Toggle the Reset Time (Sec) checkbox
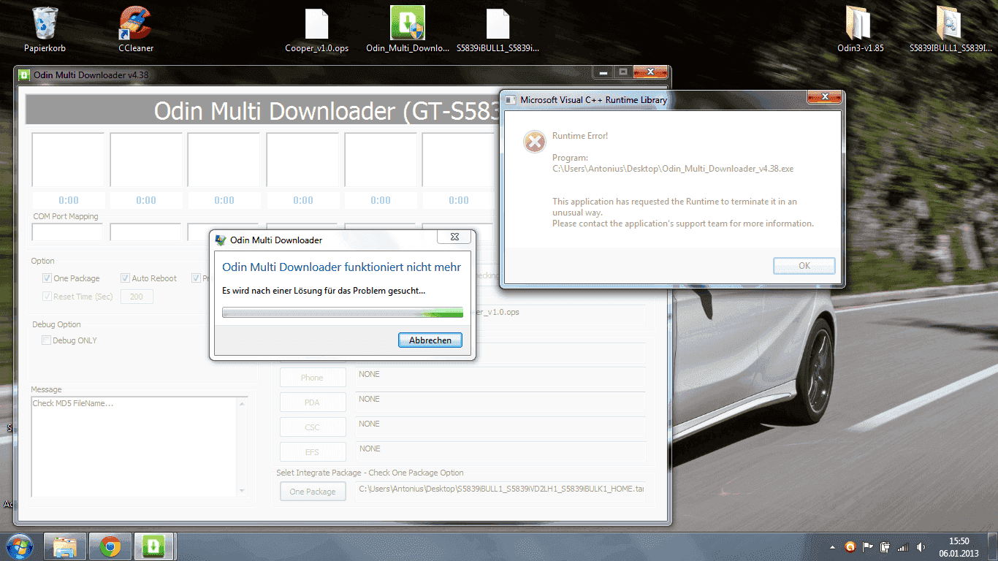The image size is (998, 561). tap(47, 297)
